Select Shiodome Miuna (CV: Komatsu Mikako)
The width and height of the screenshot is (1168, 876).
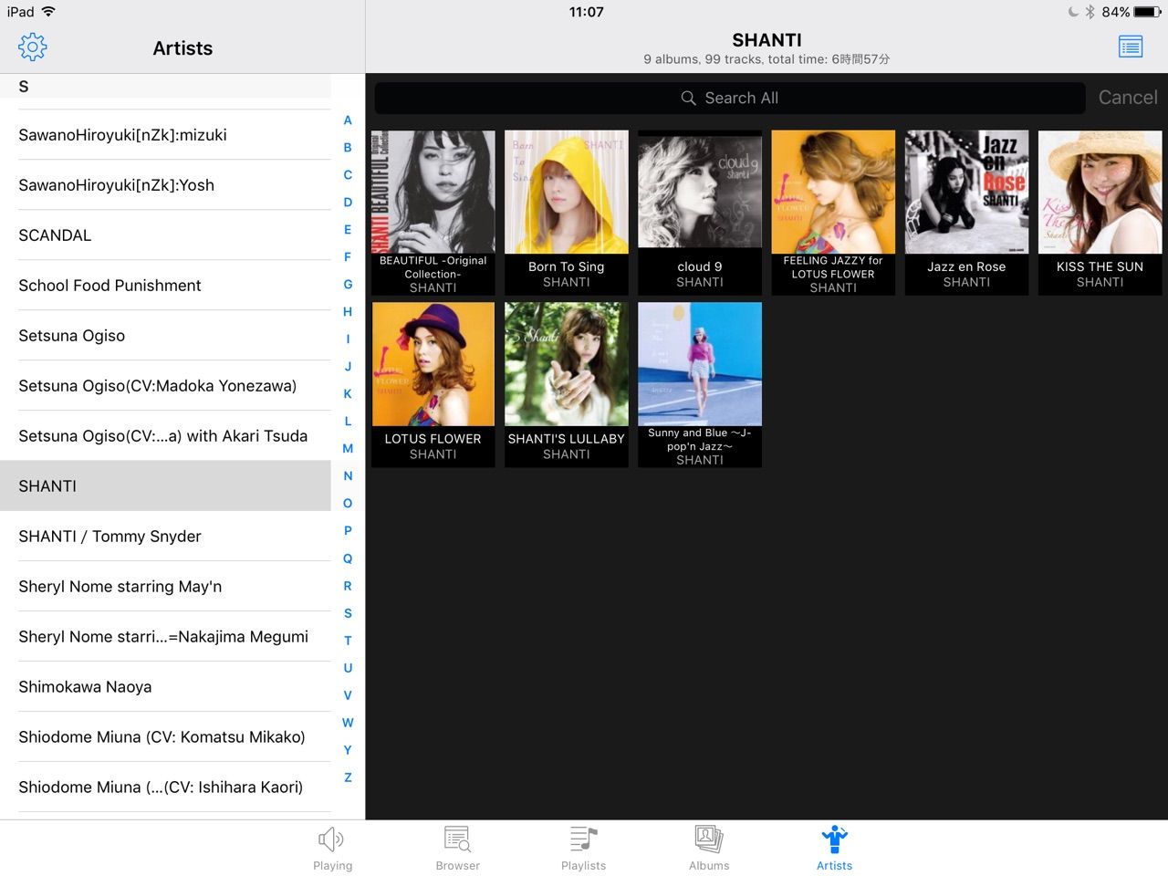click(x=165, y=737)
